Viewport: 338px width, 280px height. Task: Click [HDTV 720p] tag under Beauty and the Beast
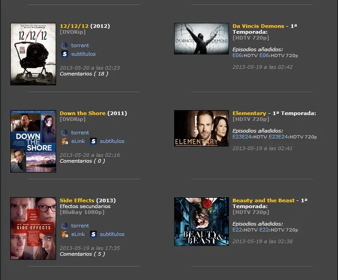(x=251, y=212)
